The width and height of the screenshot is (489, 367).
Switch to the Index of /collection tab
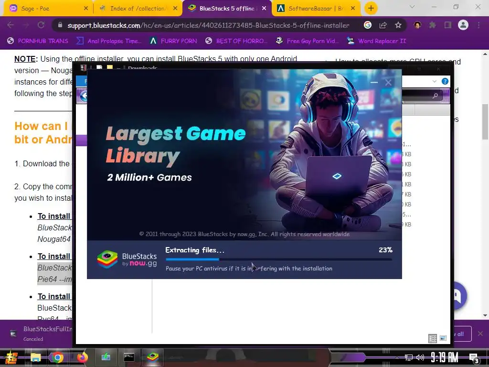point(137,9)
